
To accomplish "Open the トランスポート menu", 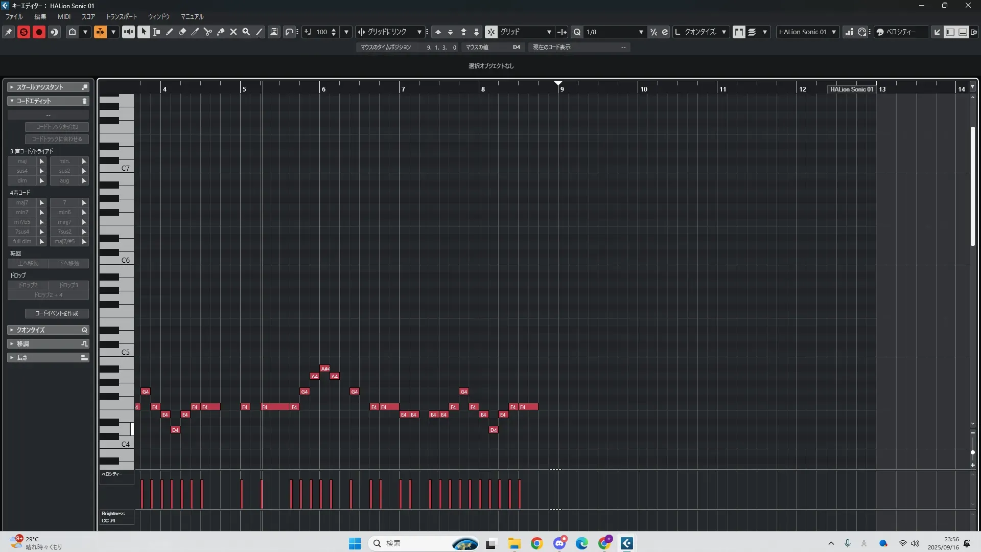I will pos(121,16).
